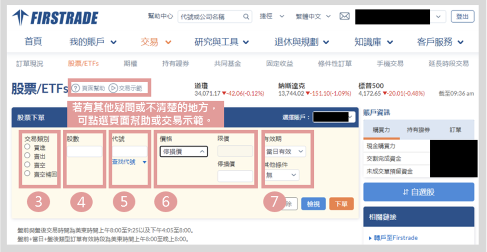Switch to 持有證券 account info tab

click(x=419, y=130)
